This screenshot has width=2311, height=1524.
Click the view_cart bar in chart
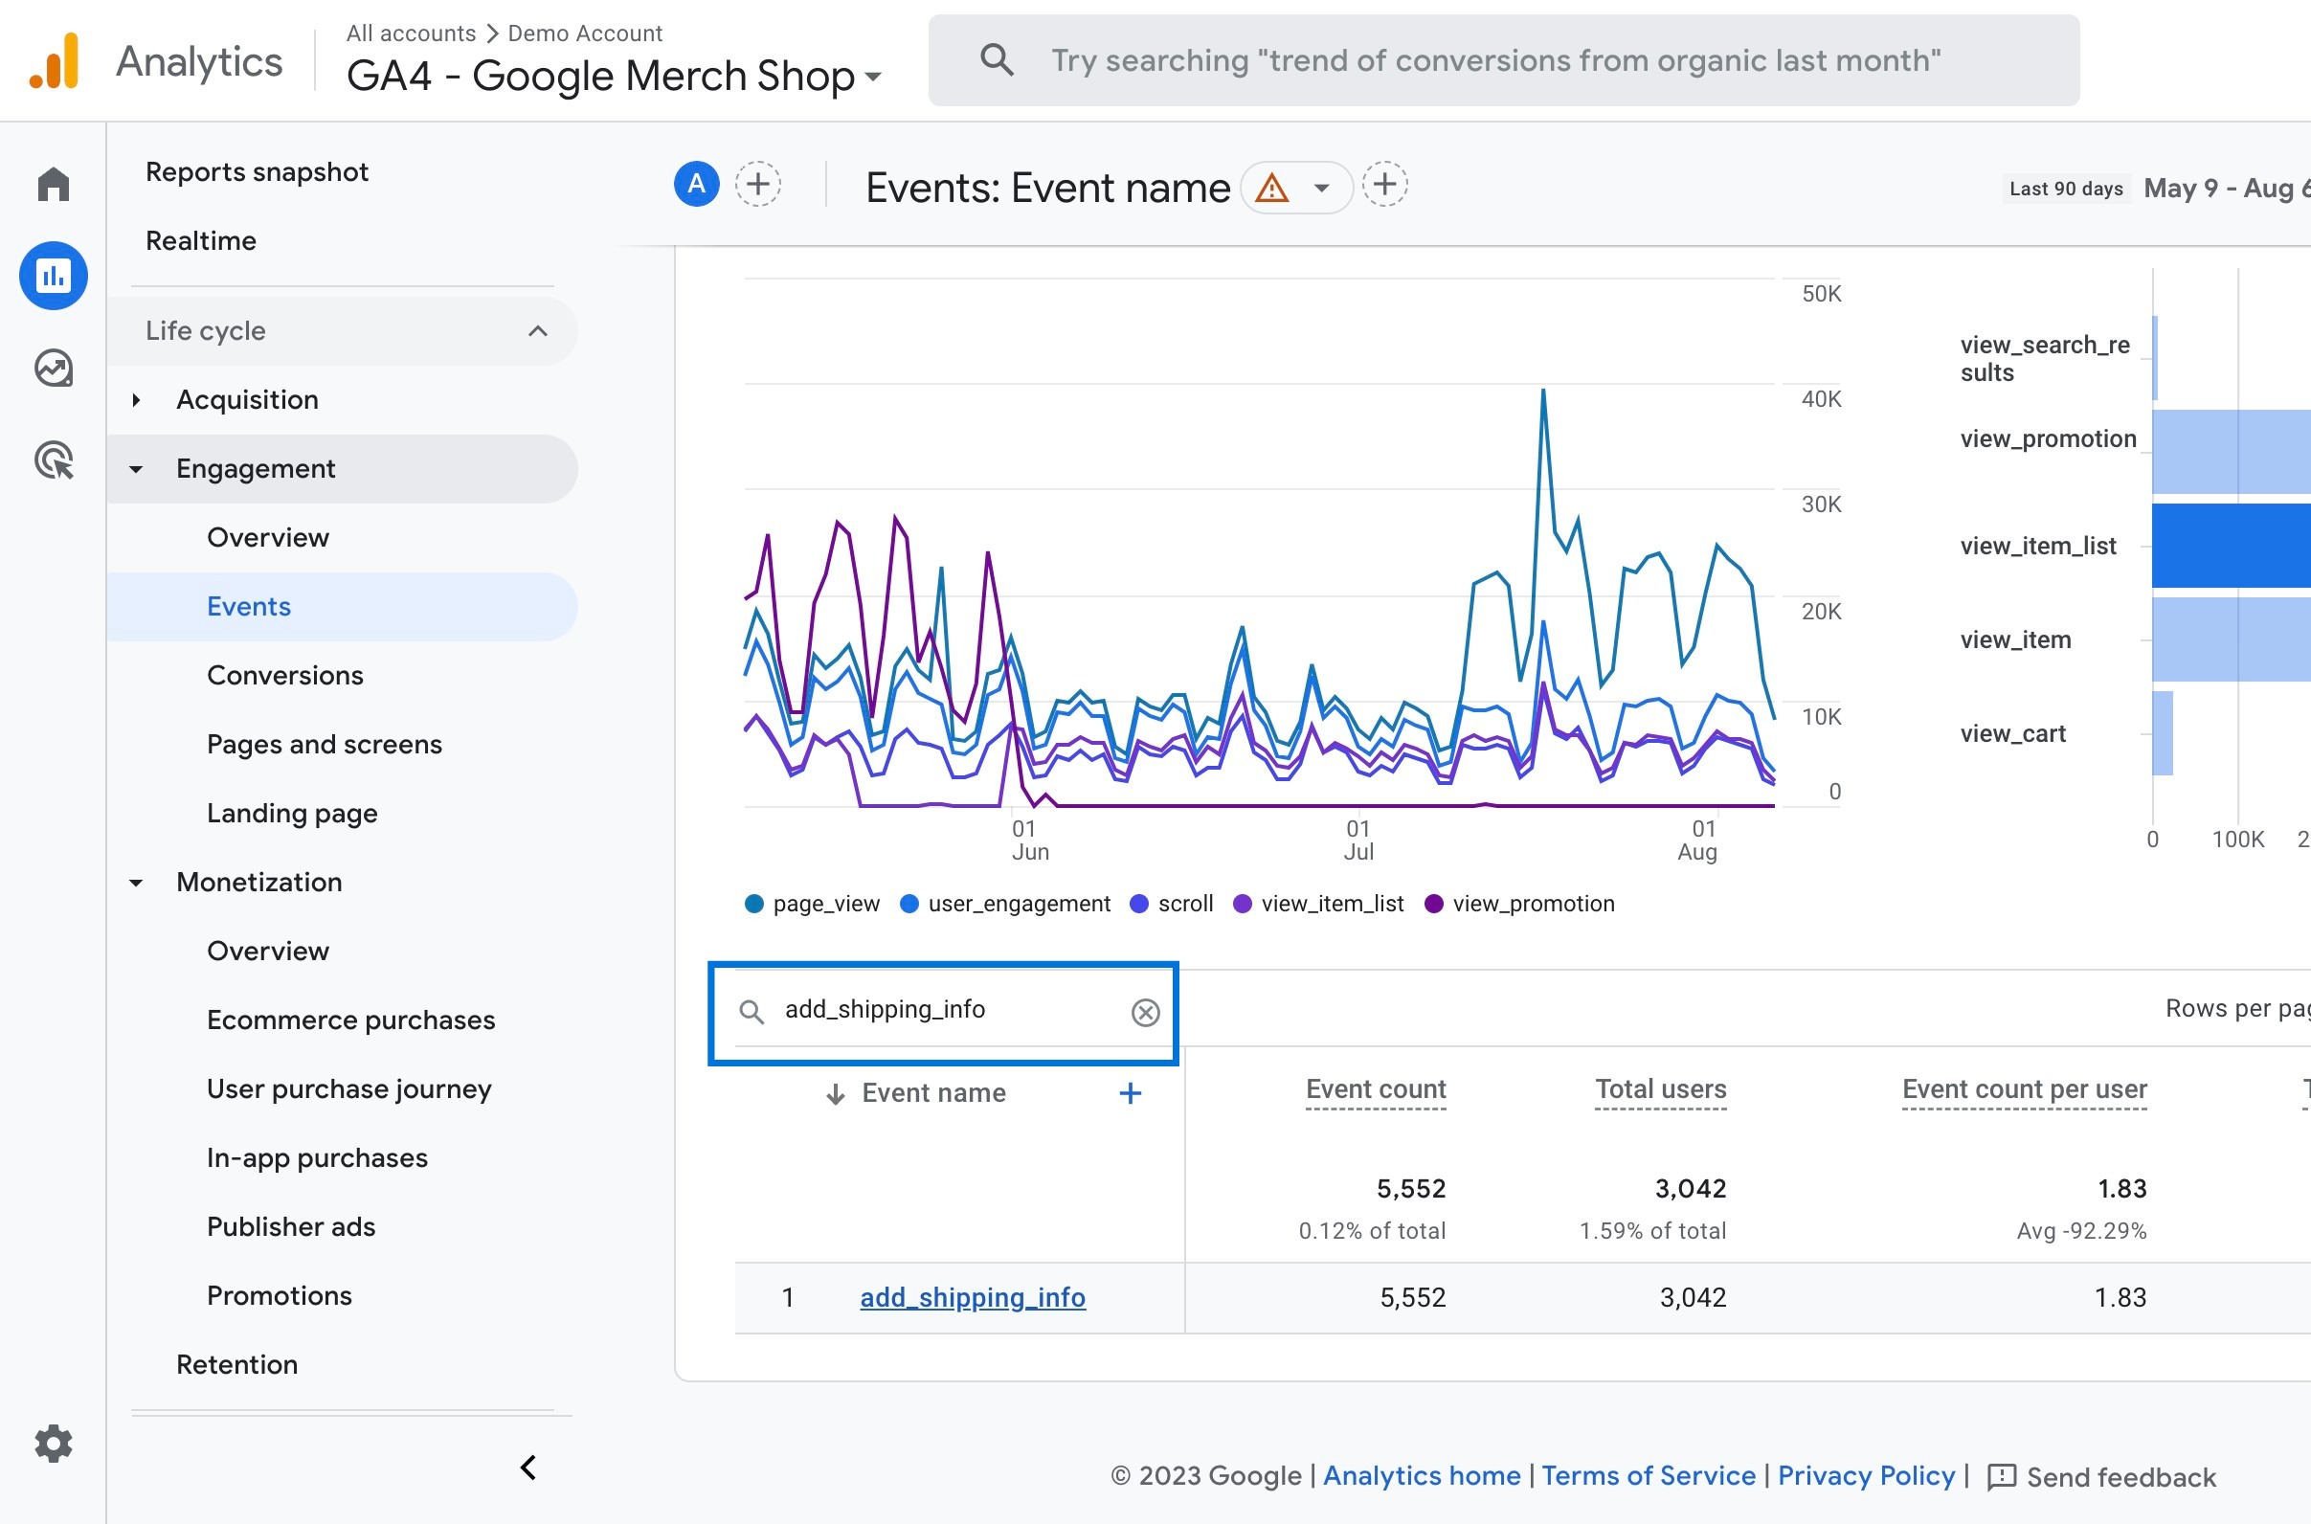(x=2163, y=734)
